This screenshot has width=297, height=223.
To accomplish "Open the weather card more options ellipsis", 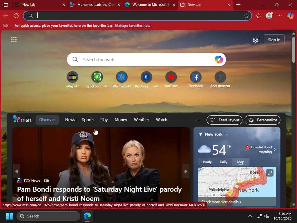I will point(271,134).
